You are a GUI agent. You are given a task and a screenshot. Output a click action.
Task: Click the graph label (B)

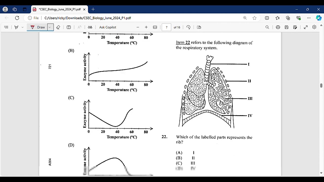pos(71,51)
